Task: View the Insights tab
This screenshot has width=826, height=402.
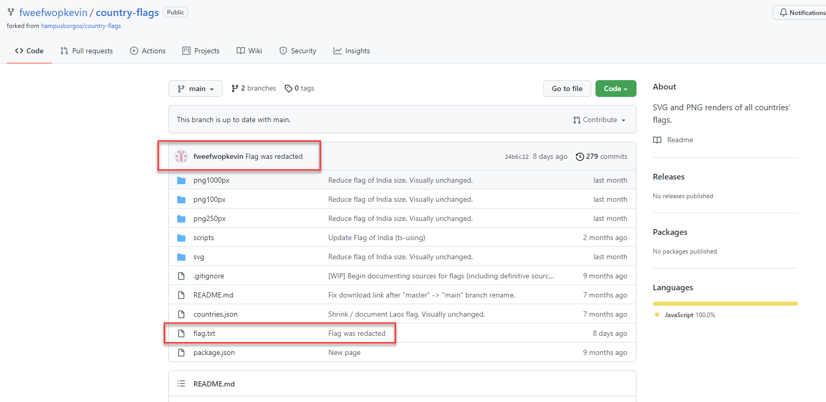Action: click(x=352, y=51)
